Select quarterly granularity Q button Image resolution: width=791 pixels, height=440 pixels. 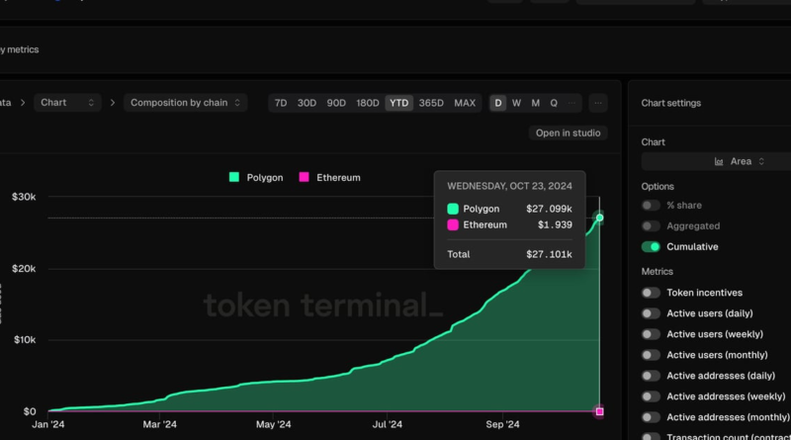tap(554, 103)
